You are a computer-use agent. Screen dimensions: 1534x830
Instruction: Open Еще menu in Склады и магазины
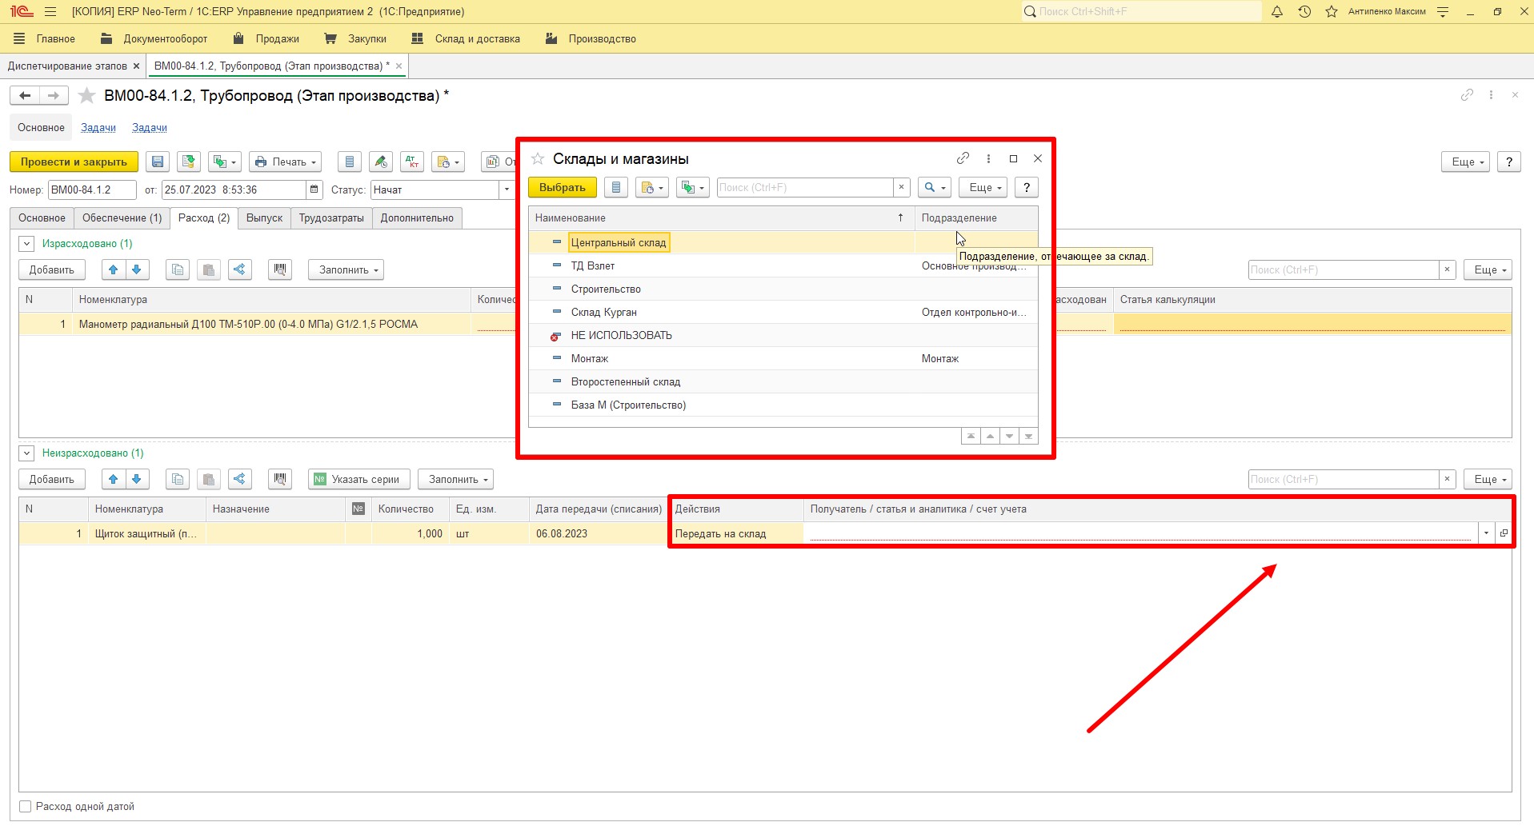click(x=984, y=187)
